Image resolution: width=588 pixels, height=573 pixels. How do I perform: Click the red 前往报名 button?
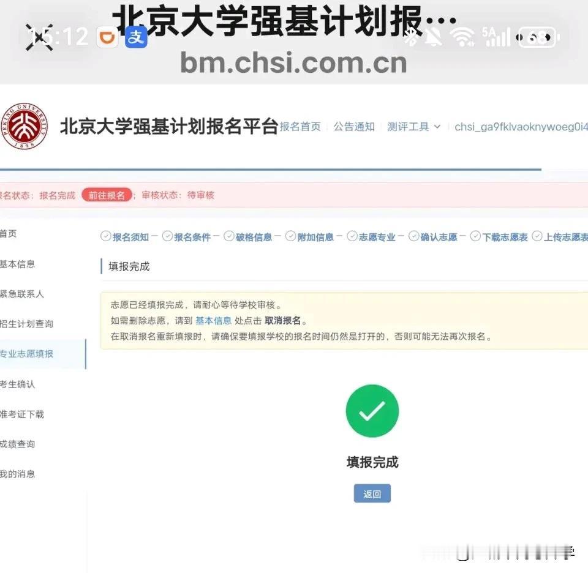(x=107, y=193)
